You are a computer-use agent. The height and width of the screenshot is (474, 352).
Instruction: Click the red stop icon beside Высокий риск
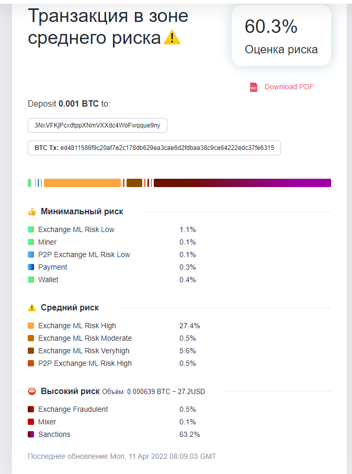(32, 391)
